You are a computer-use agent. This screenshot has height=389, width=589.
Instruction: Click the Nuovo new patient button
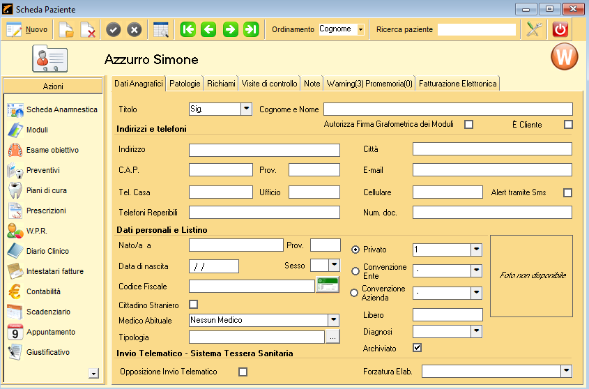click(x=27, y=29)
